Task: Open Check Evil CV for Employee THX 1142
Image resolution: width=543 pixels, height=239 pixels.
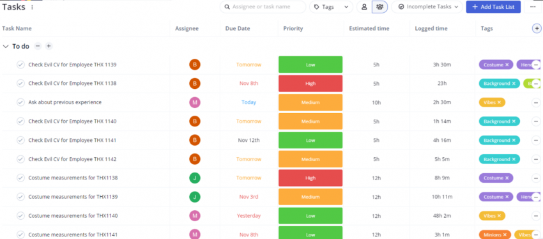Action: (x=72, y=159)
